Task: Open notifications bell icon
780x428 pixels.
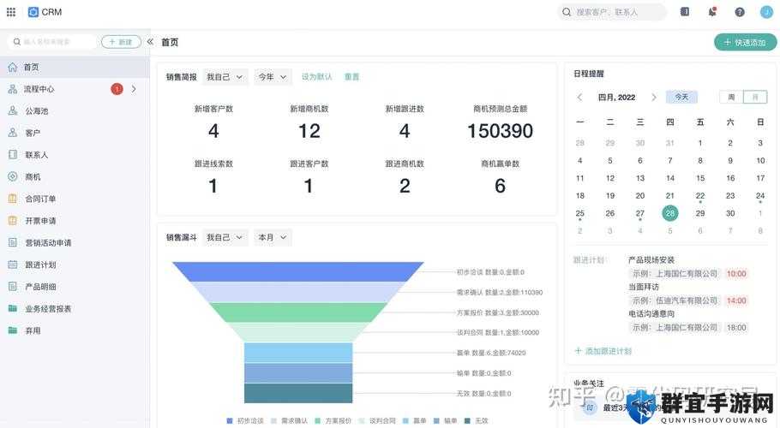Action: tap(712, 11)
